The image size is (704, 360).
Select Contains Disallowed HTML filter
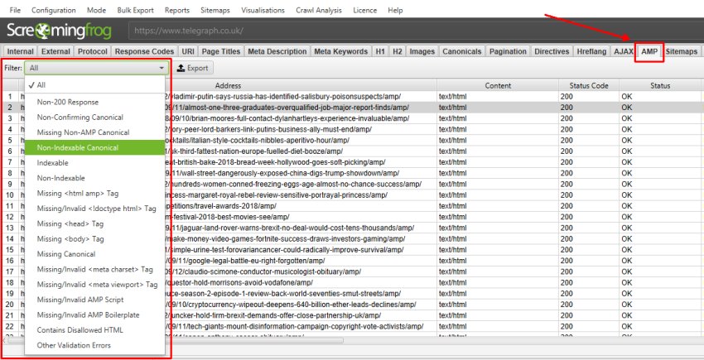point(94,330)
